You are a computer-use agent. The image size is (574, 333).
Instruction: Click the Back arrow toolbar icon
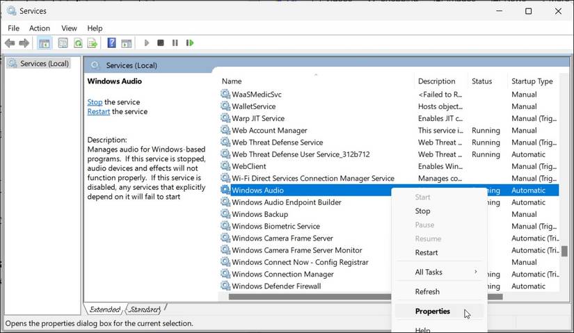tap(10, 43)
